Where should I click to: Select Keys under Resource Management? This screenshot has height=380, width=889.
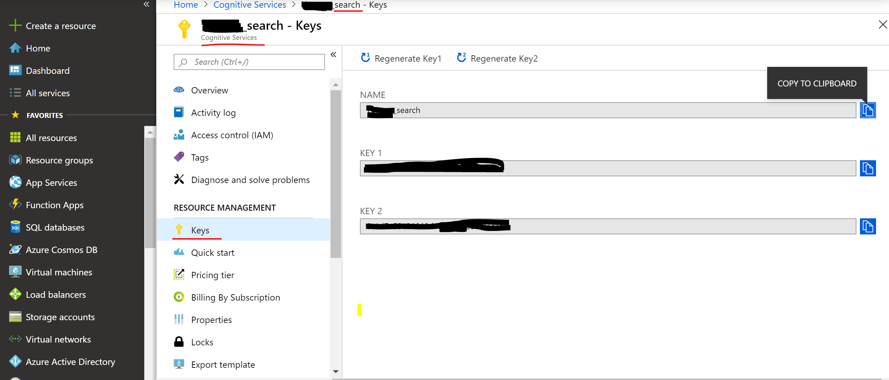200,230
